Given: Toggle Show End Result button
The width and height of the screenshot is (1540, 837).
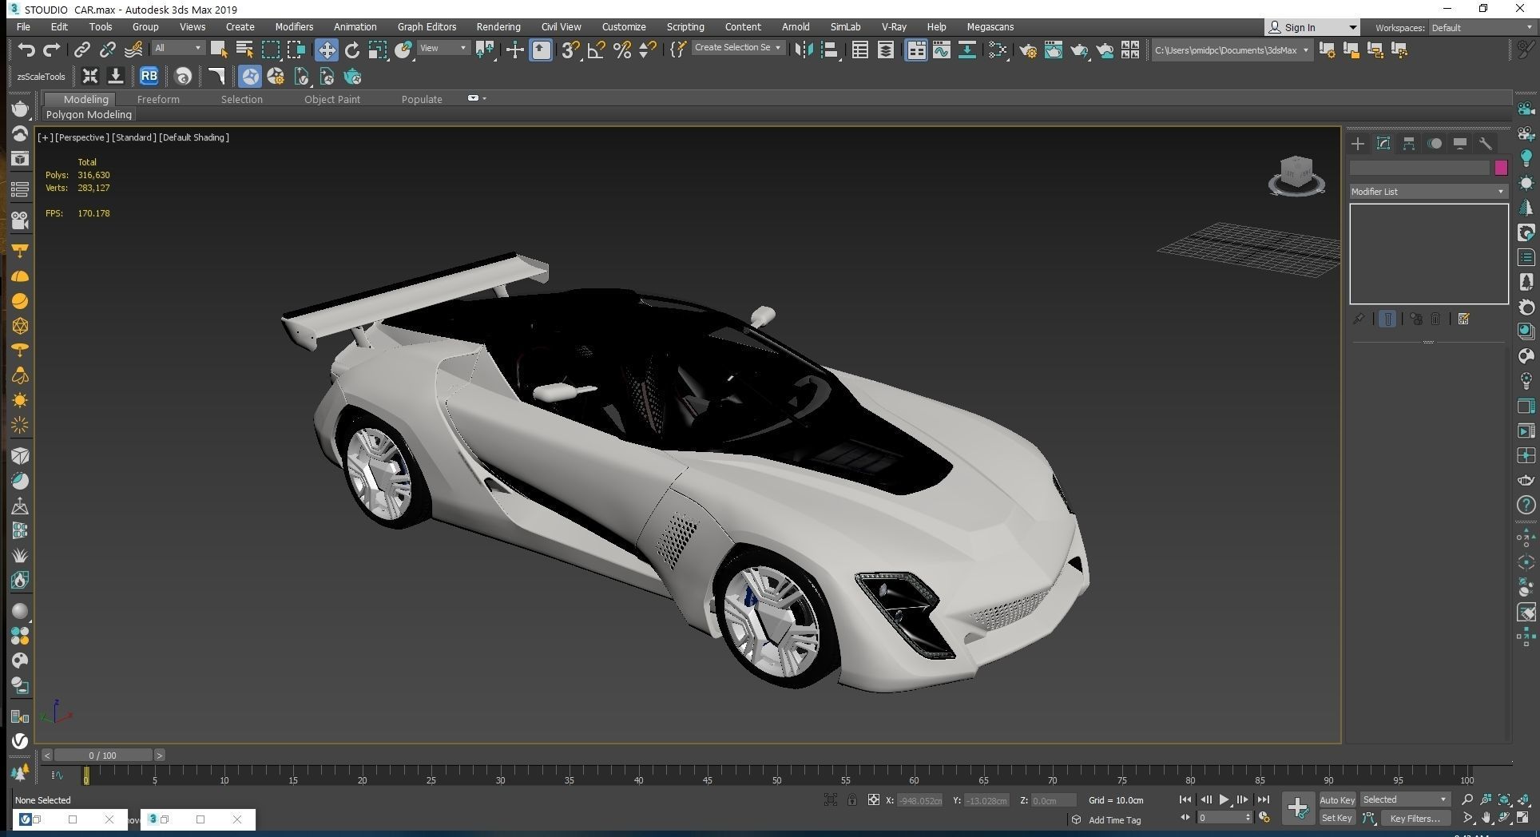Looking at the screenshot, I should point(1387,319).
